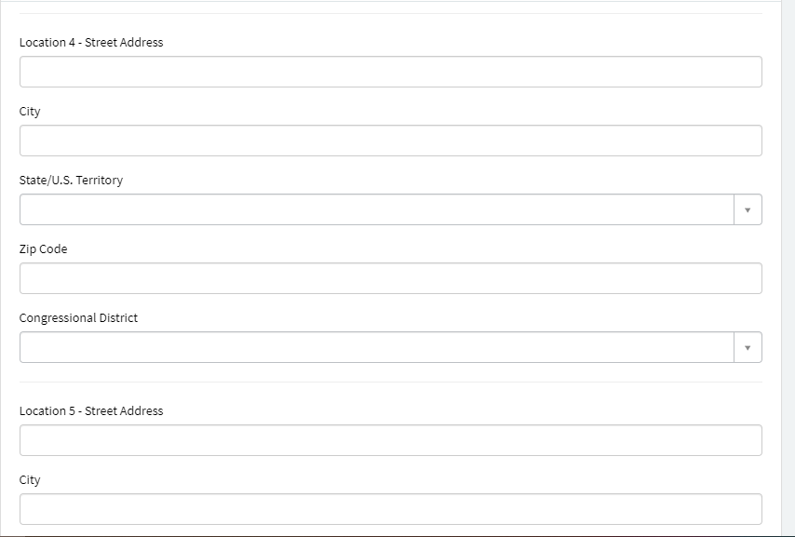Click the divider line above Location 5
This screenshot has width=795, height=537.
point(390,382)
